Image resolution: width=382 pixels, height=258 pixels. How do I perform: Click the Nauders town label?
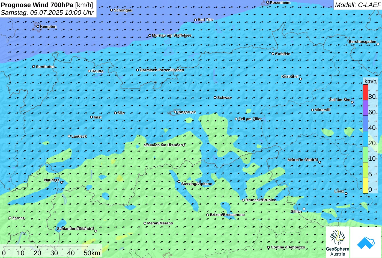pyautogui.click(x=52, y=180)
